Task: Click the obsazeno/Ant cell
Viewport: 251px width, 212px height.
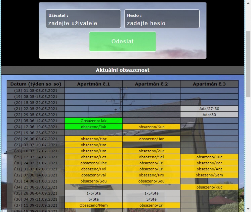Action: coord(209,169)
